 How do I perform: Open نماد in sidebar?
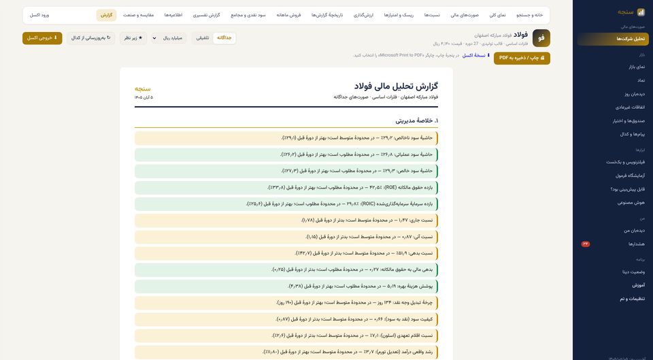point(613,80)
